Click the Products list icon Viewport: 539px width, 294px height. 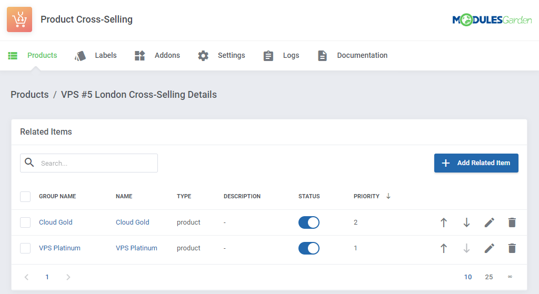pyautogui.click(x=13, y=56)
